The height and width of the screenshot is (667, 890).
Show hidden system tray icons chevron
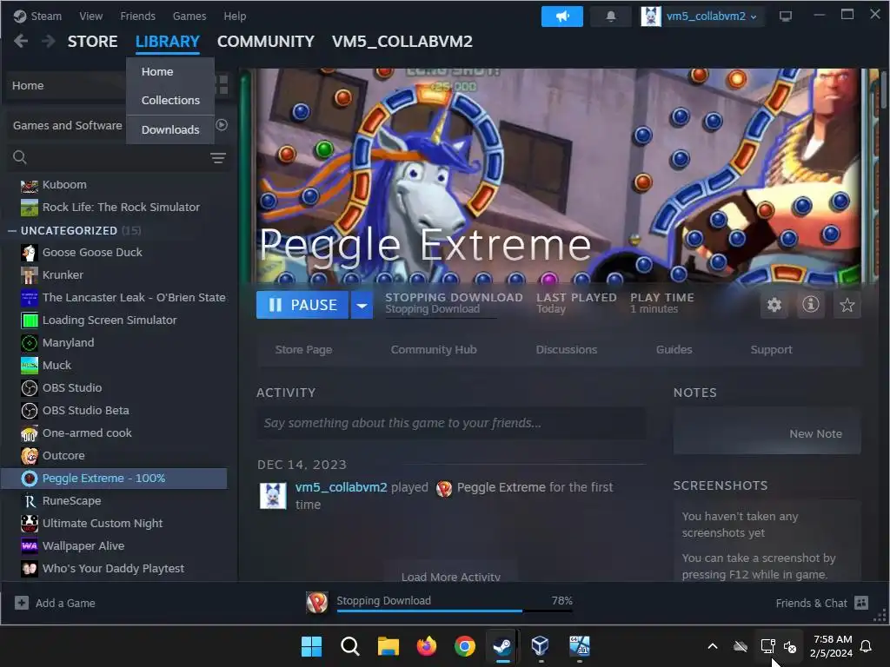pyautogui.click(x=713, y=646)
